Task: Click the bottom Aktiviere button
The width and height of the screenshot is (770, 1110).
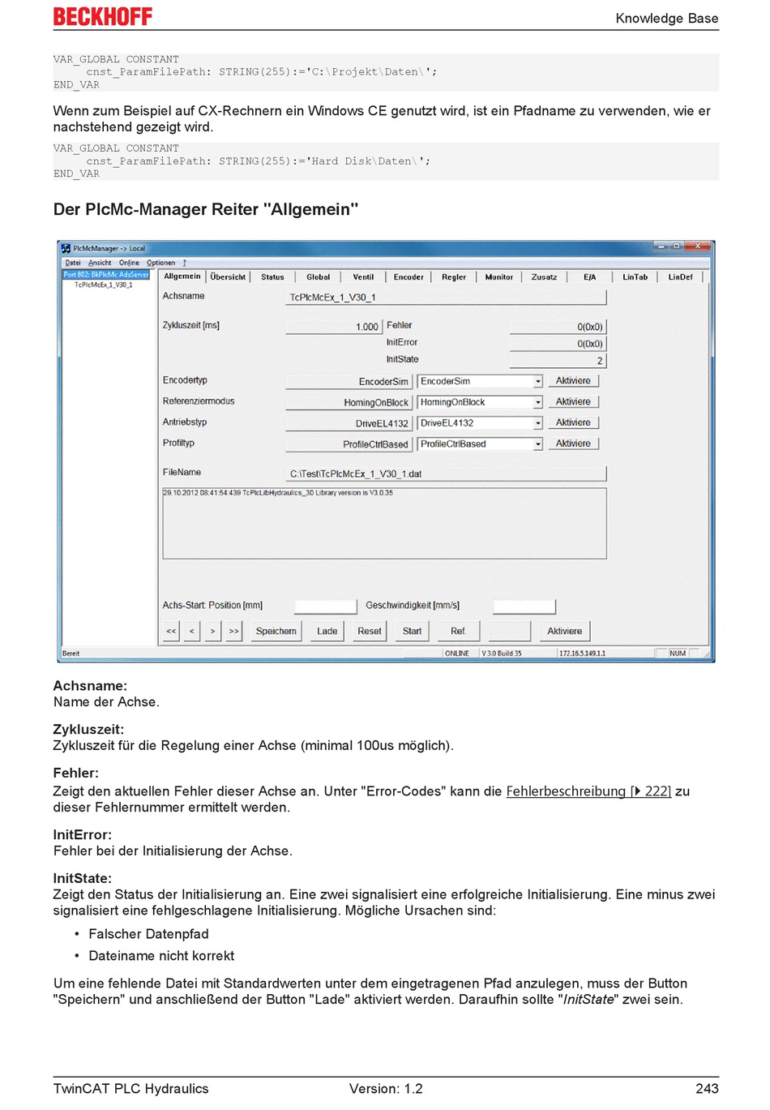Action: click(x=565, y=631)
